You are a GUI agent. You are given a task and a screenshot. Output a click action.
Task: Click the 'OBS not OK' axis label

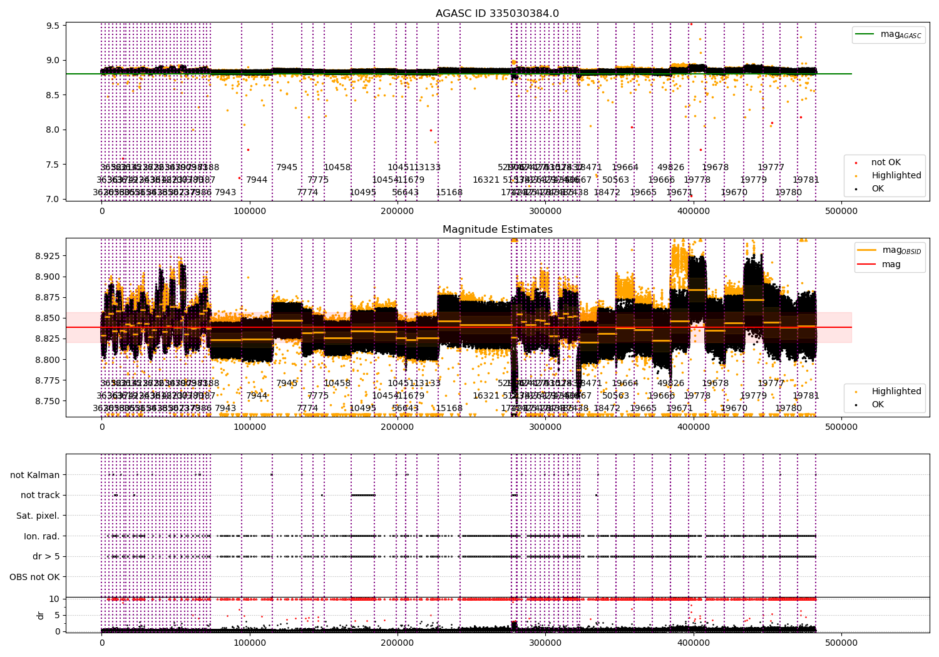[35, 577]
